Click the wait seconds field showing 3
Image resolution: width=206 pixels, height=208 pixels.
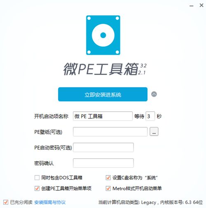[x=150, y=116]
